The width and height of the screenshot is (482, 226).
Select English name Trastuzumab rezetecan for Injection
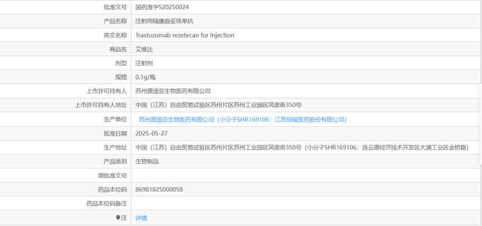185,35
